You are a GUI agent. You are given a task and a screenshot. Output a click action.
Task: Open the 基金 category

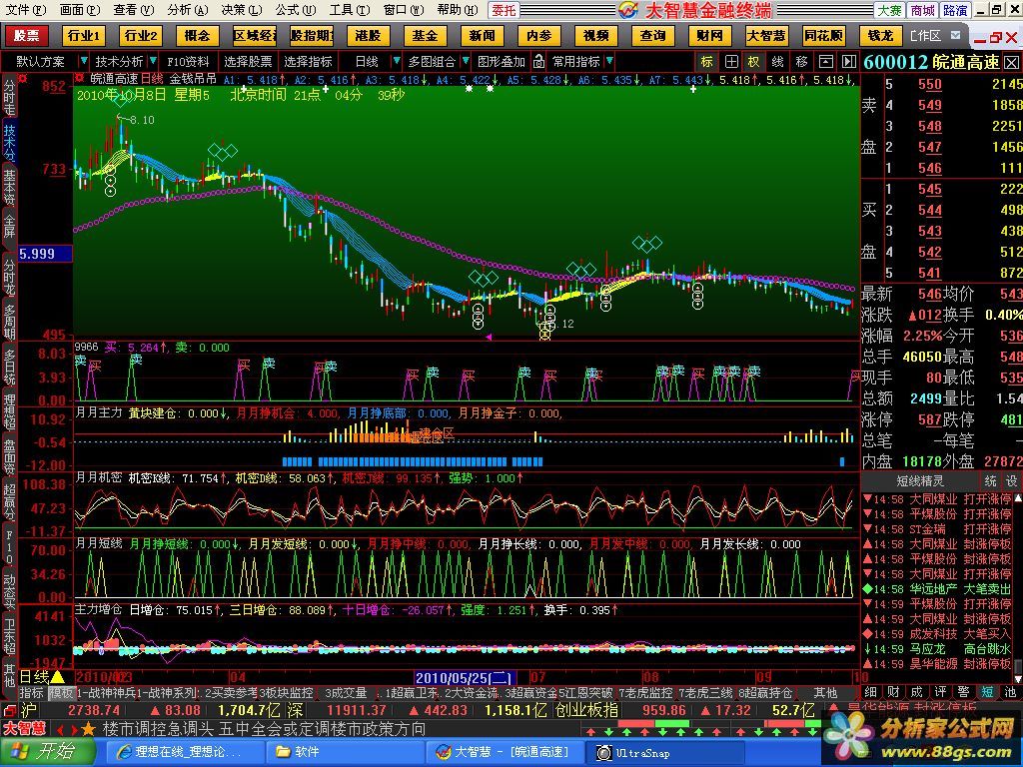425,35
